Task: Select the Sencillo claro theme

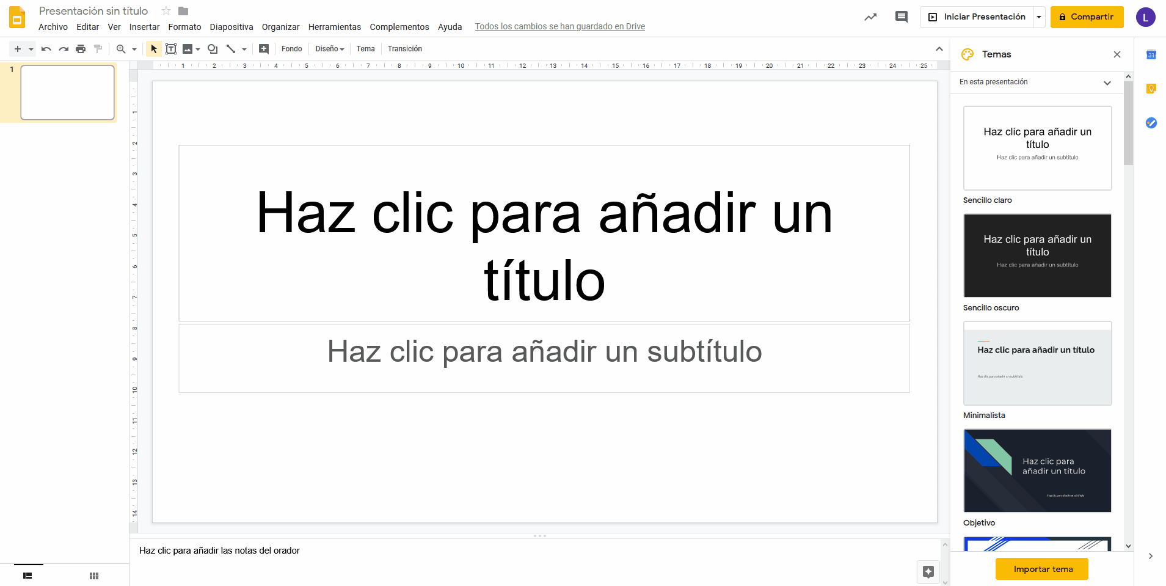Action: tap(1038, 148)
